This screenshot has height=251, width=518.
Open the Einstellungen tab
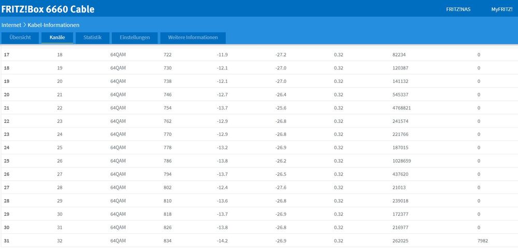pos(135,38)
